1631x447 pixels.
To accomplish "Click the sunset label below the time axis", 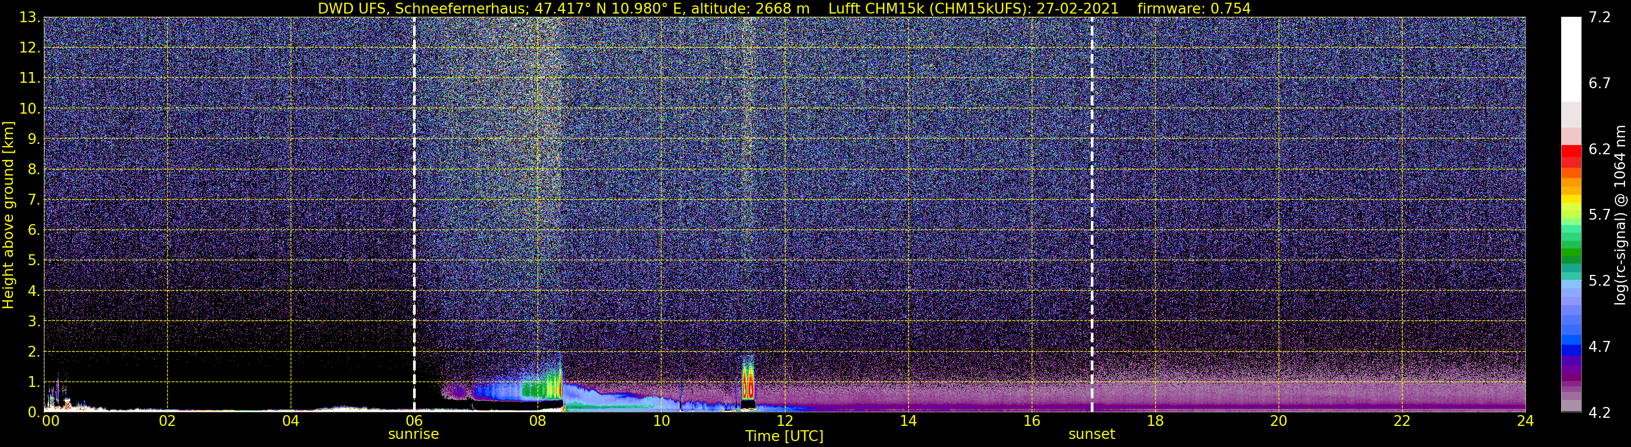I will coord(1091,435).
